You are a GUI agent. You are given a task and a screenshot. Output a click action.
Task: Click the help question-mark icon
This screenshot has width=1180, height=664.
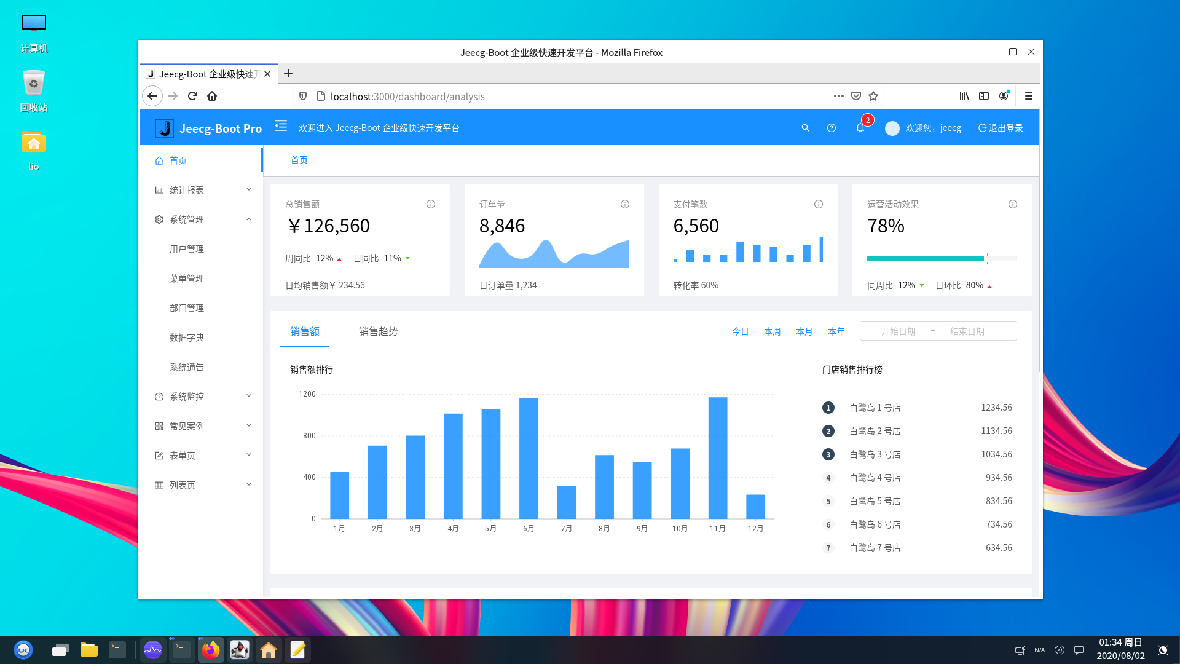(832, 128)
